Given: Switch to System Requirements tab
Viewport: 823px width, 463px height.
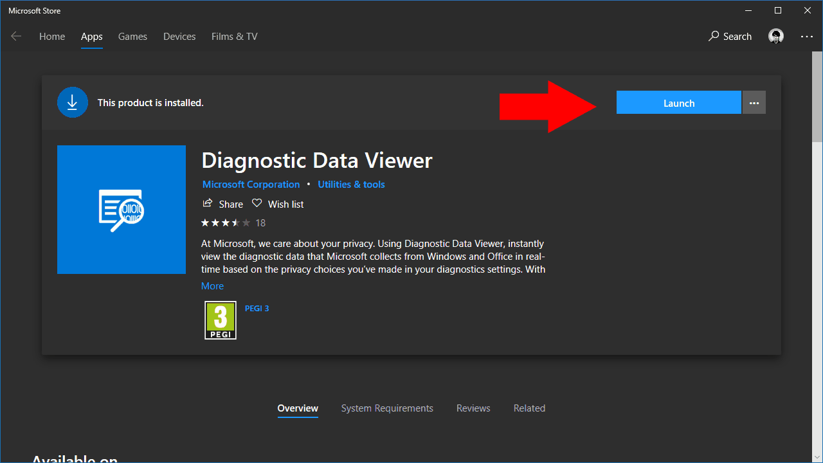Looking at the screenshot, I should 387,408.
